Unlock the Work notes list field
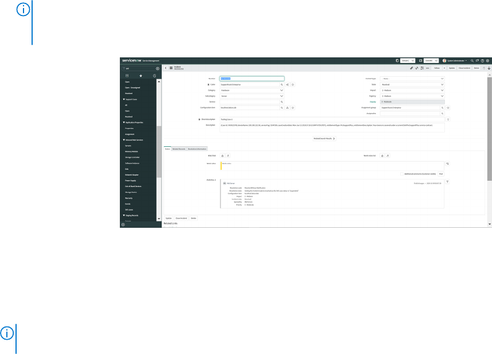Screen dimensions: 492x354 click(x=382, y=155)
